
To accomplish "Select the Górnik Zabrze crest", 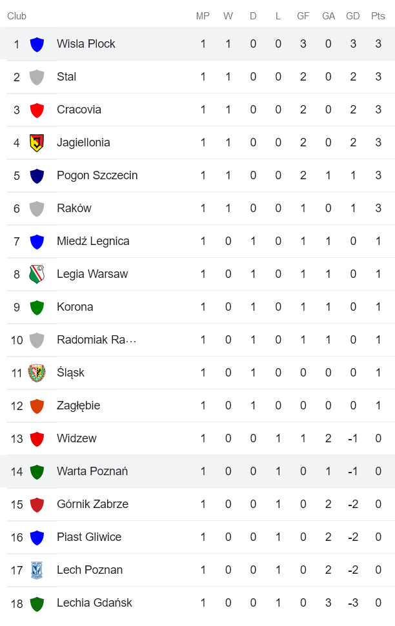I will [x=37, y=504].
